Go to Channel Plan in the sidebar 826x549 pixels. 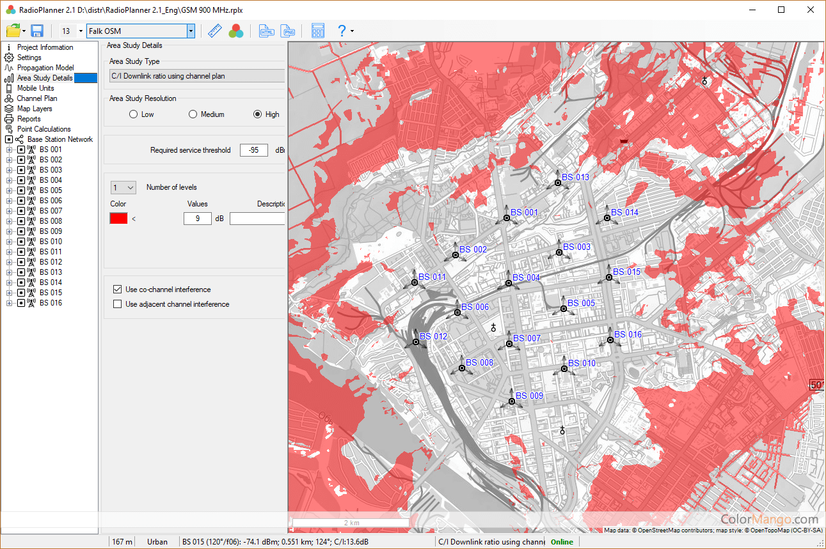(36, 98)
